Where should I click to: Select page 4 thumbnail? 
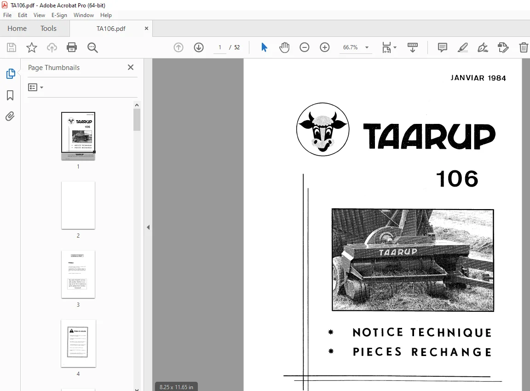(78, 343)
